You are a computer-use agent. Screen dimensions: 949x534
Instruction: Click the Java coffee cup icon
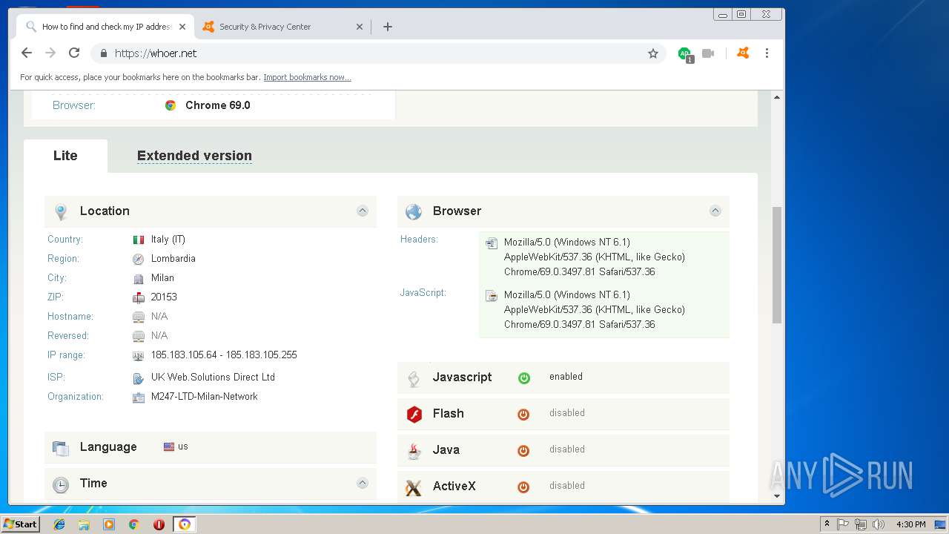click(x=414, y=450)
